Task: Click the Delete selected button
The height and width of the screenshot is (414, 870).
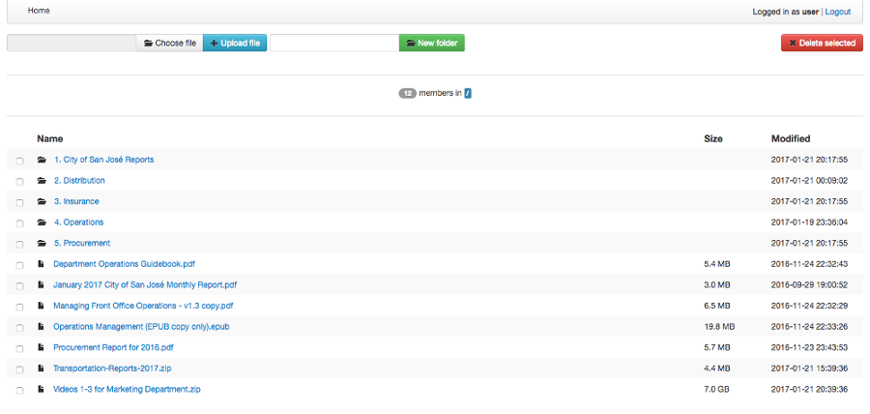Action: pos(823,44)
